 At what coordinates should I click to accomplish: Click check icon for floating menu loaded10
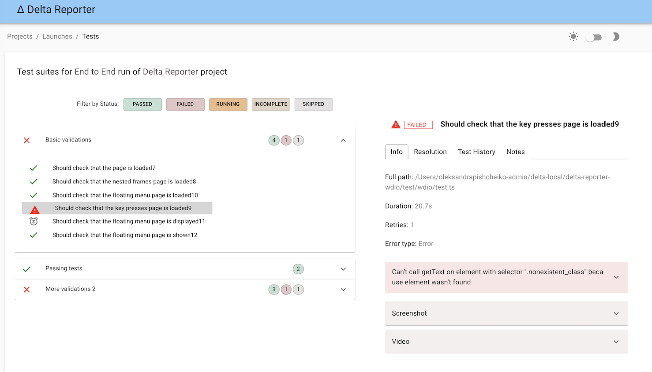point(34,195)
